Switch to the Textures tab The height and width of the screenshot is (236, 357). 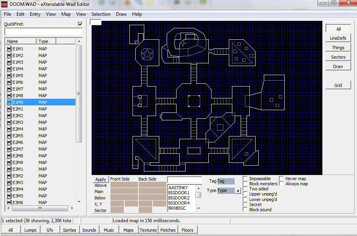click(148, 230)
